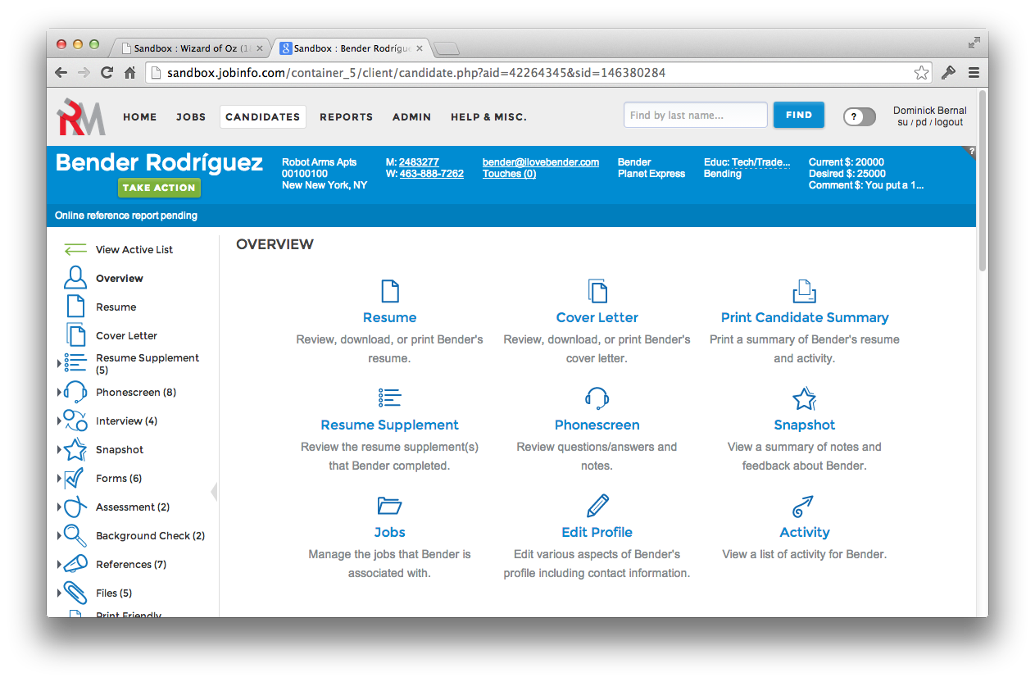Collapse the sidebar using the divider arrow
1035x682 pixels.
214,492
